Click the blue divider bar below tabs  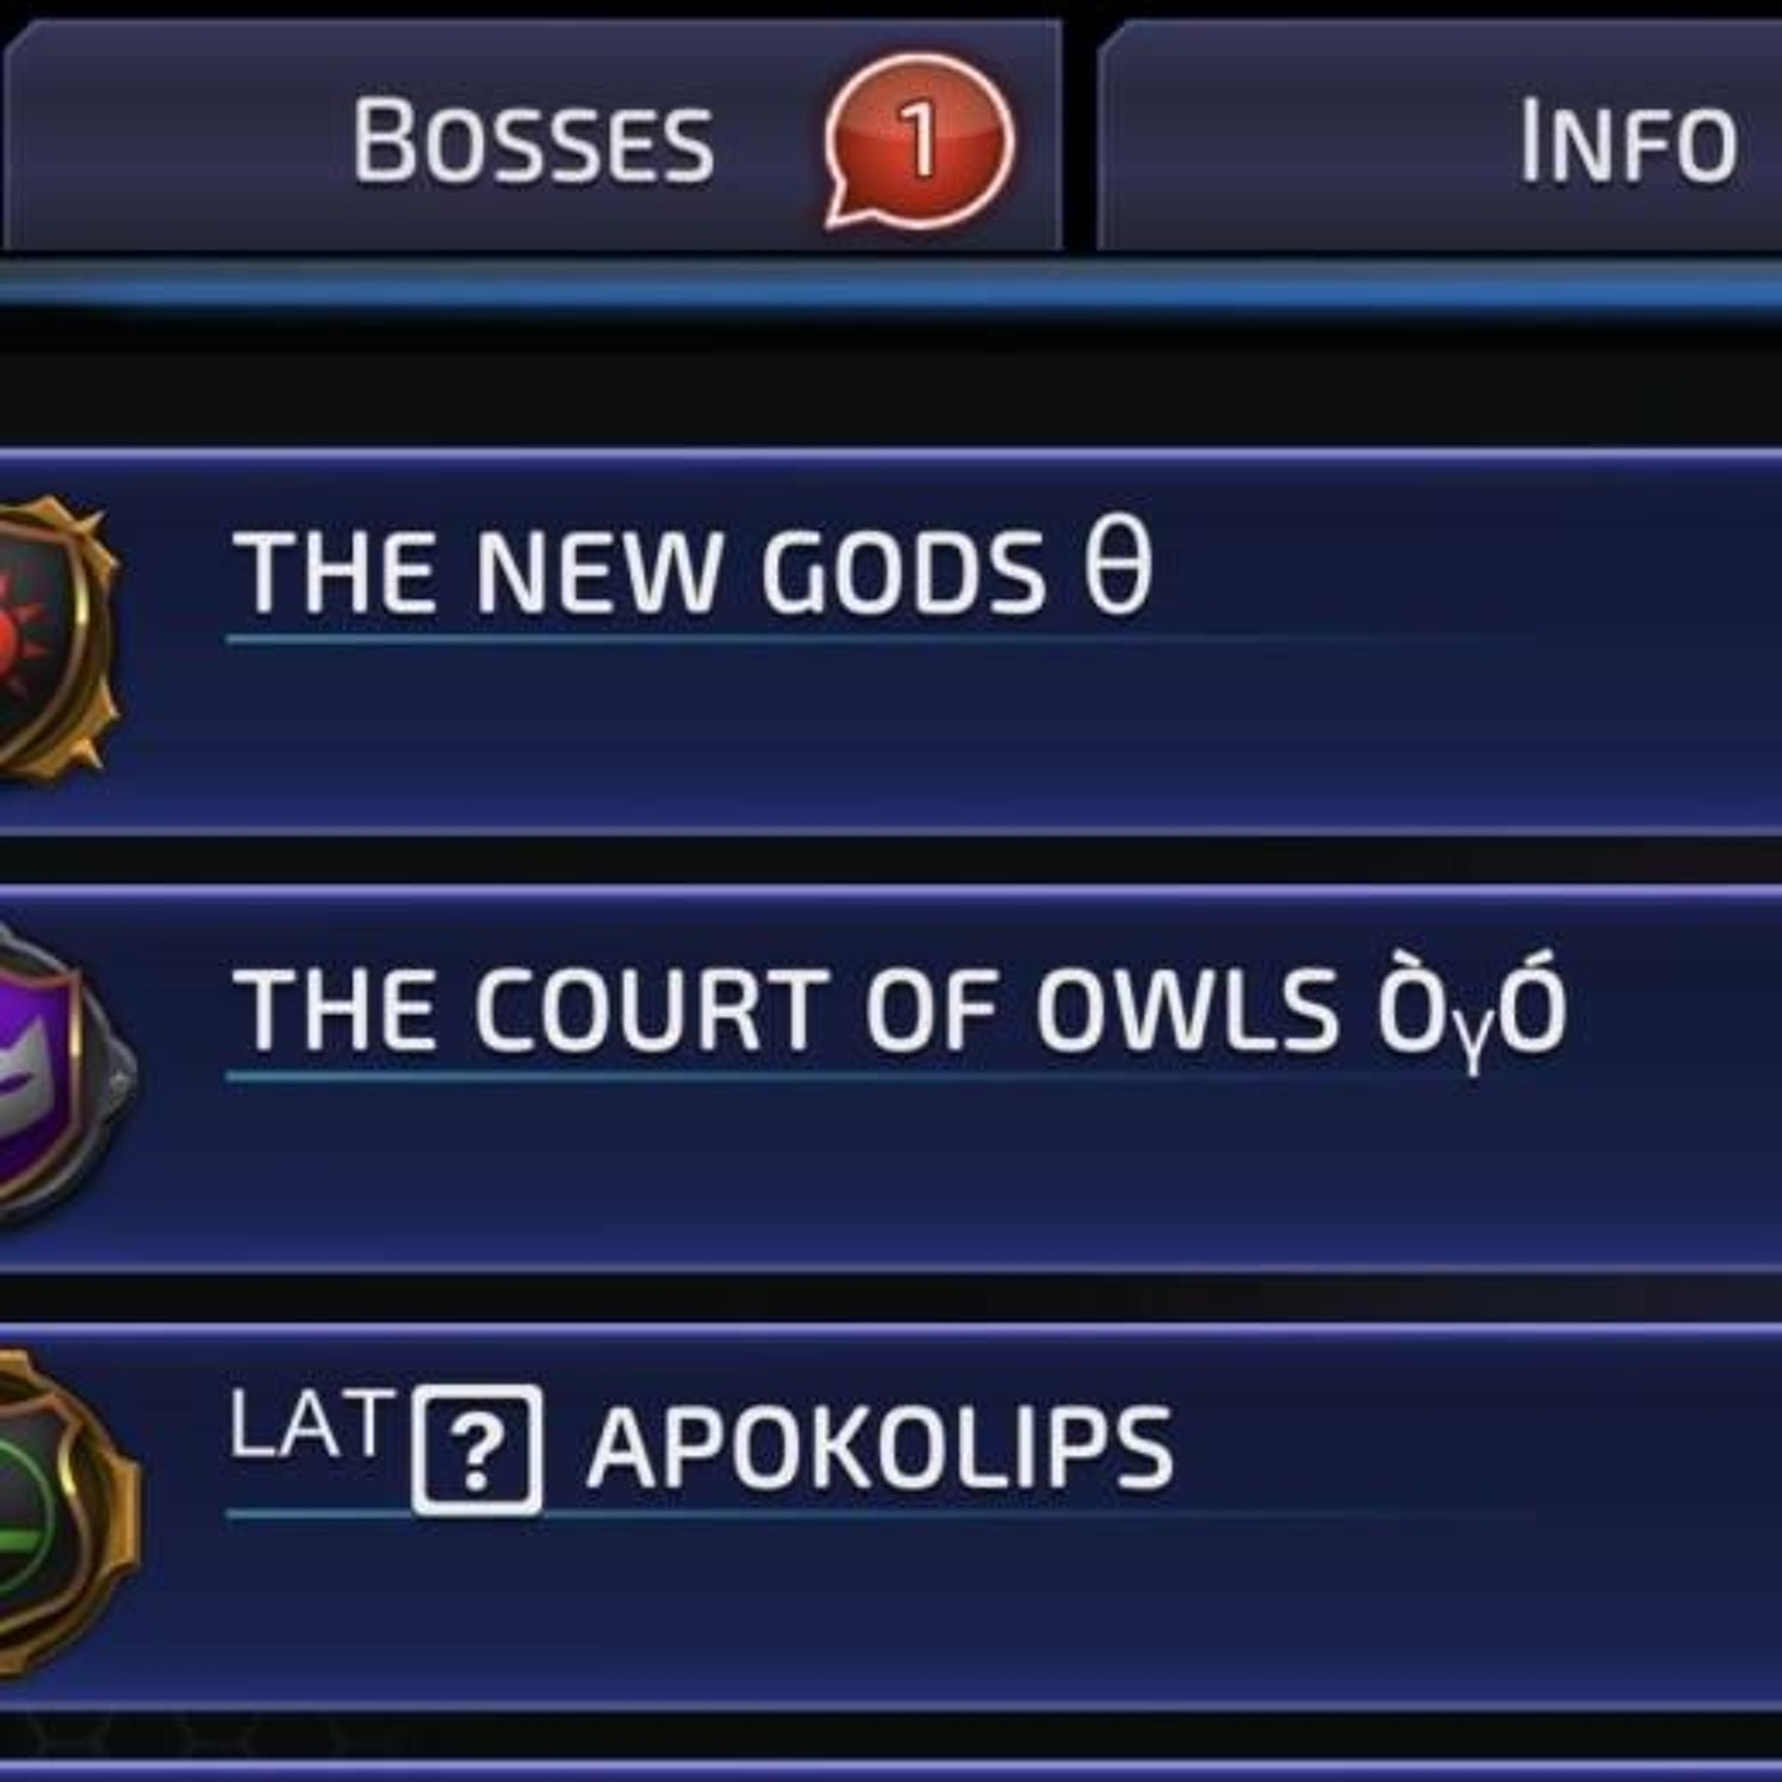[x=891, y=284]
